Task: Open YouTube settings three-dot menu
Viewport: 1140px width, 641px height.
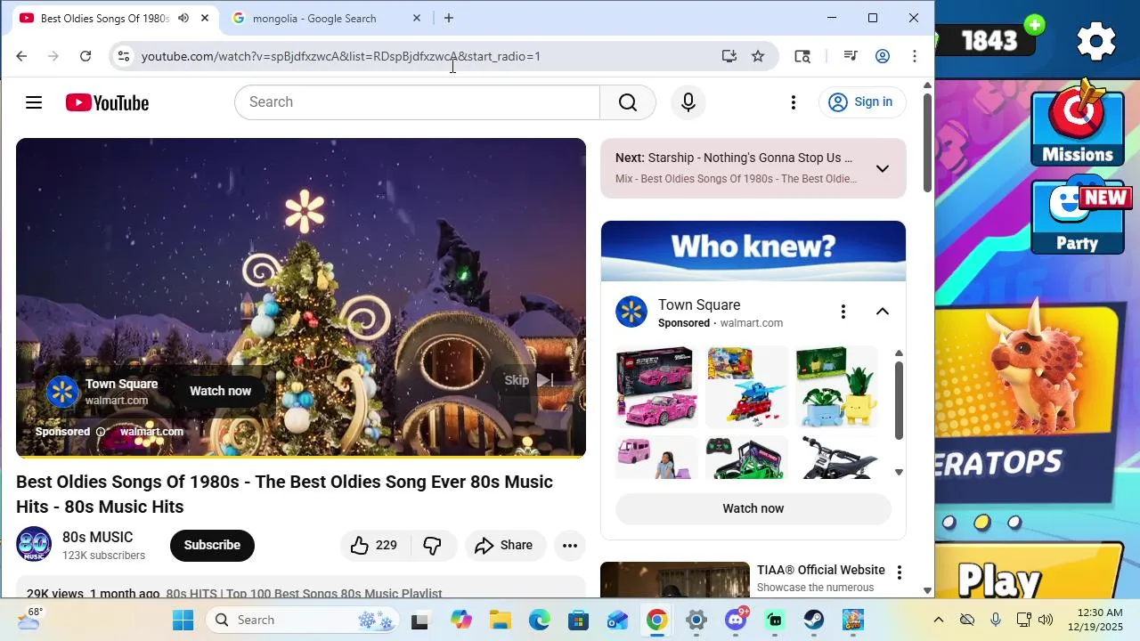Action: (x=794, y=102)
